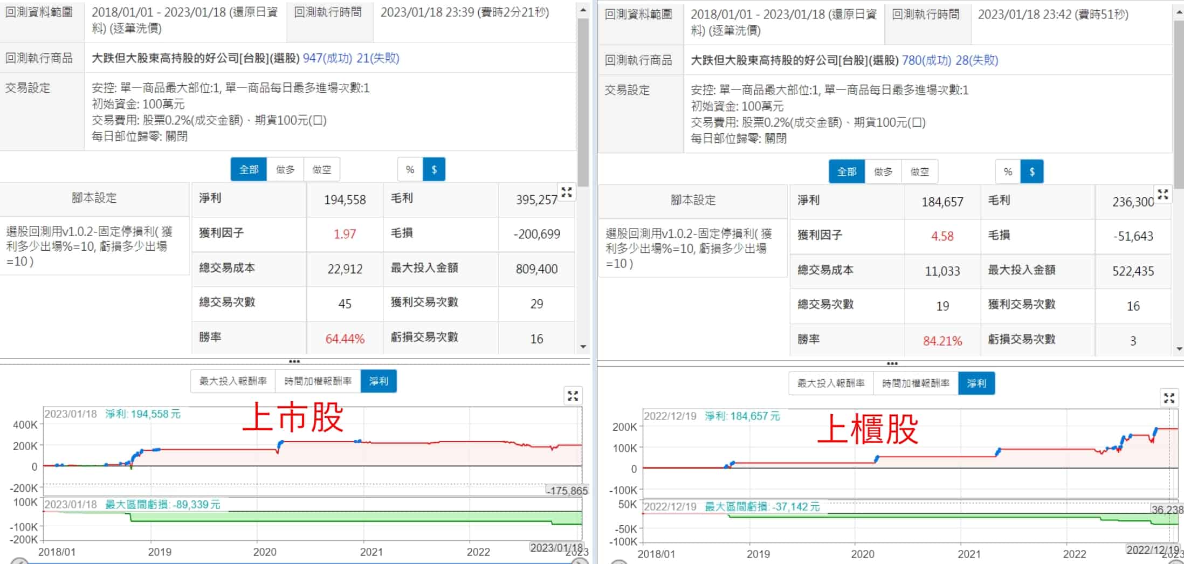Expand the left statistics table fullscreen icon
Viewport: 1184px width, 564px height.
[x=566, y=192]
